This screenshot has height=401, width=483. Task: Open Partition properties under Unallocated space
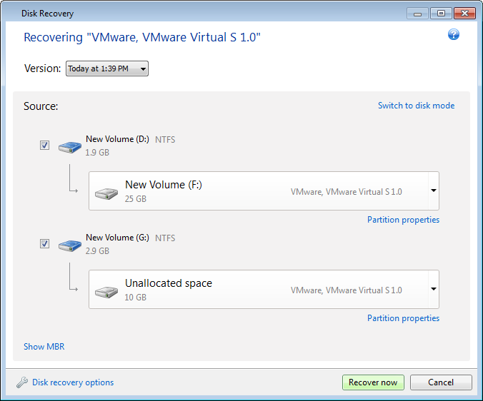click(x=403, y=318)
